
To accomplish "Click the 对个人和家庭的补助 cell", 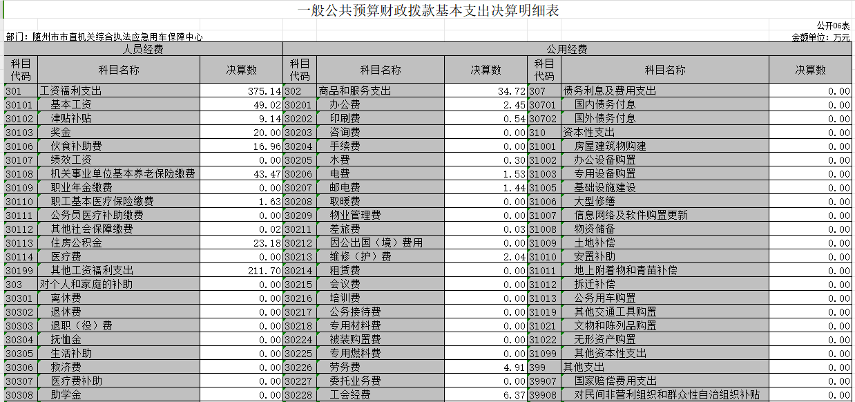I will [x=119, y=284].
